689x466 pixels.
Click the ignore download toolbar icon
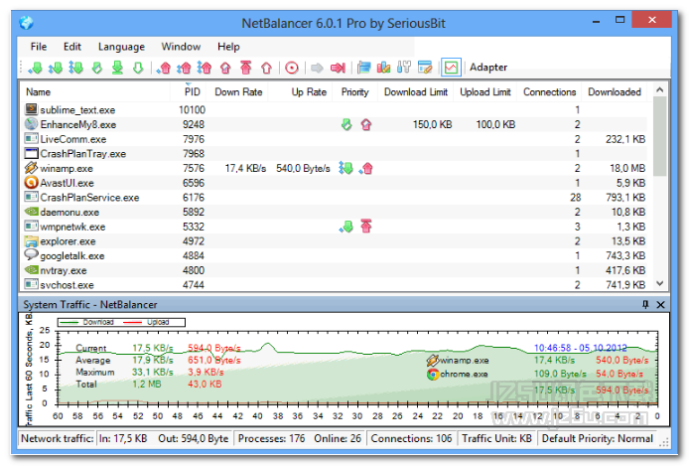pyautogui.click(x=138, y=68)
